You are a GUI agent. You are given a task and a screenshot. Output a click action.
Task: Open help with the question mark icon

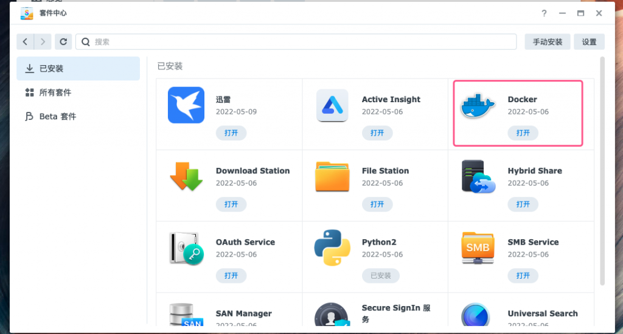pos(544,13)
